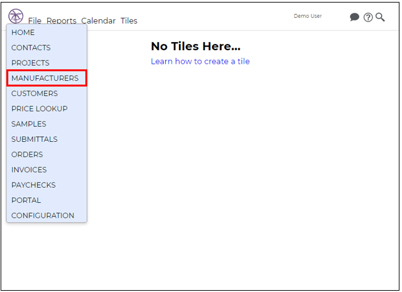Viewport: 402px width, 292px height.
Task: Open CUSTOMERS from the menu
Action: (x=47, y=94)
